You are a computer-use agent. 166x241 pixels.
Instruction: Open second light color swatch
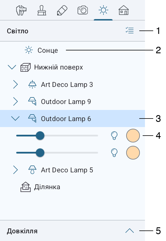[x=133, y=153]
